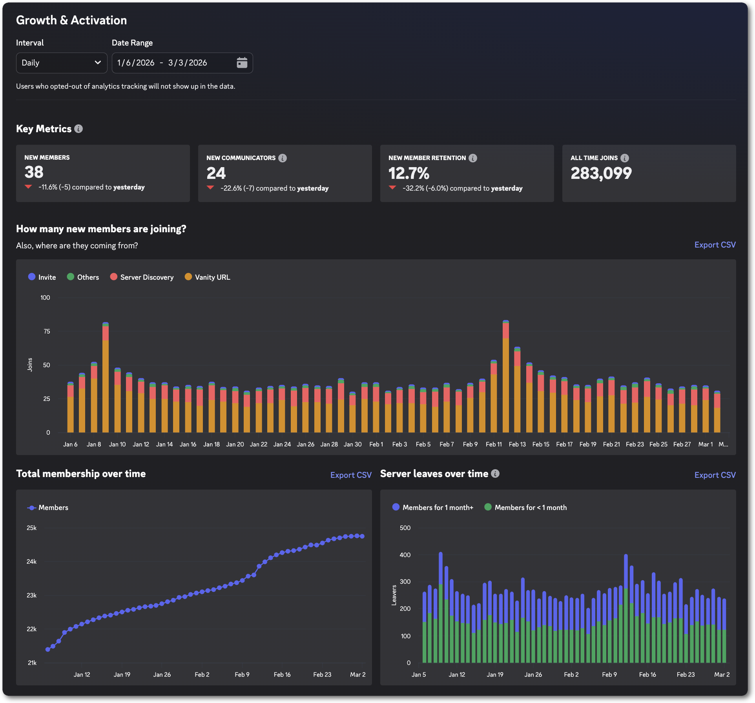Toggle Members for < 1 month legend
The width and height of the screenshot is (755, 703).
pyautogui.click(x=525, y=507)
